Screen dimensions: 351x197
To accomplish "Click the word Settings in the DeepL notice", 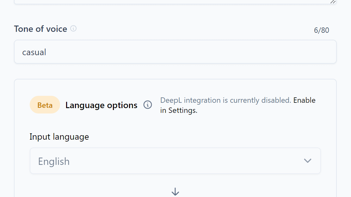I will pos(182,110).
